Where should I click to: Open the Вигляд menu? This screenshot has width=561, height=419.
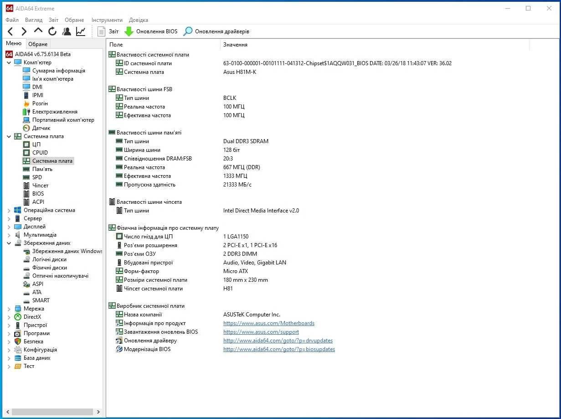pyautogui.click(x=34, y=20)
